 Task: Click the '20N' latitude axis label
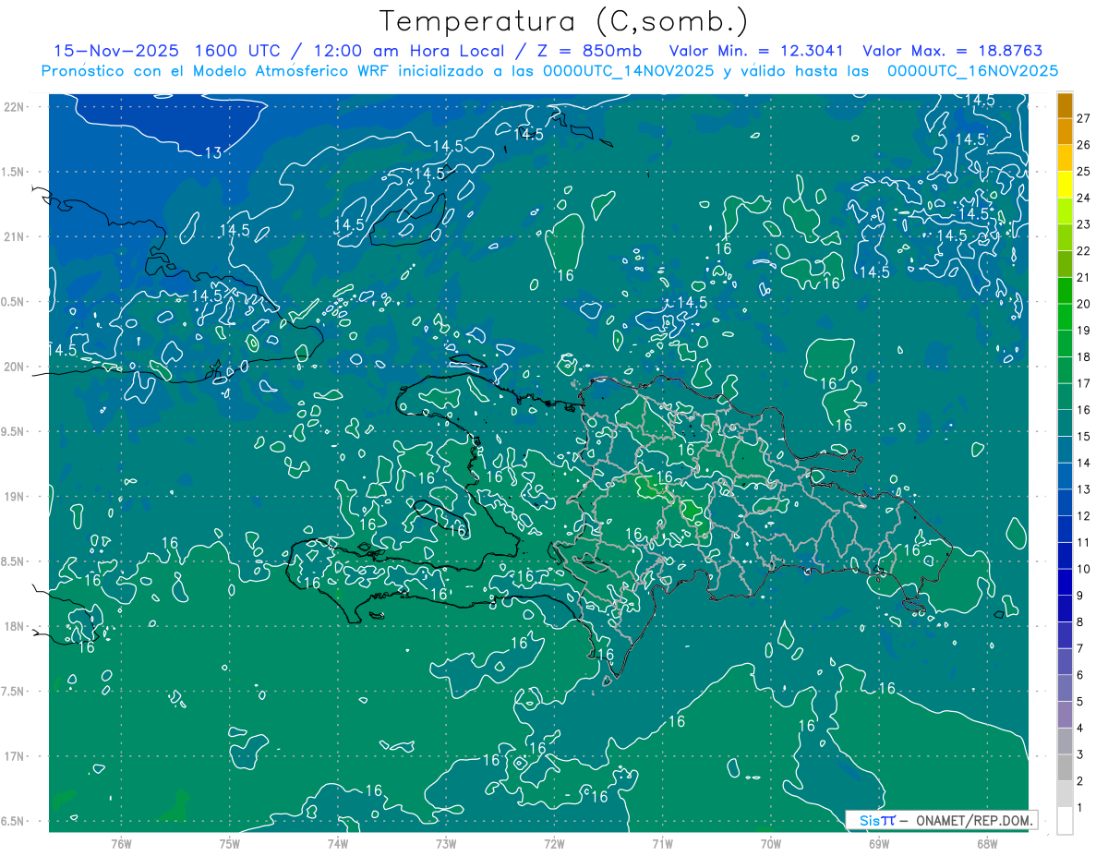tap(16, 367)
